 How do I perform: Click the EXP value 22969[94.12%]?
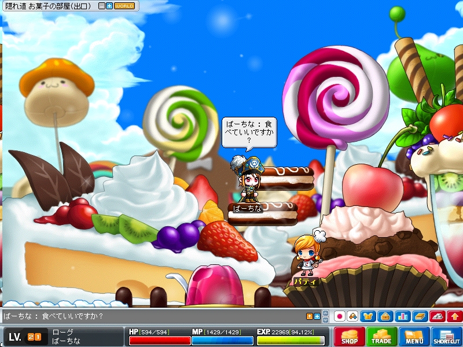click(293, 332)
